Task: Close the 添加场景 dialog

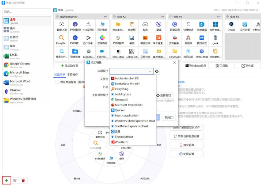Action: coord(175,62)
